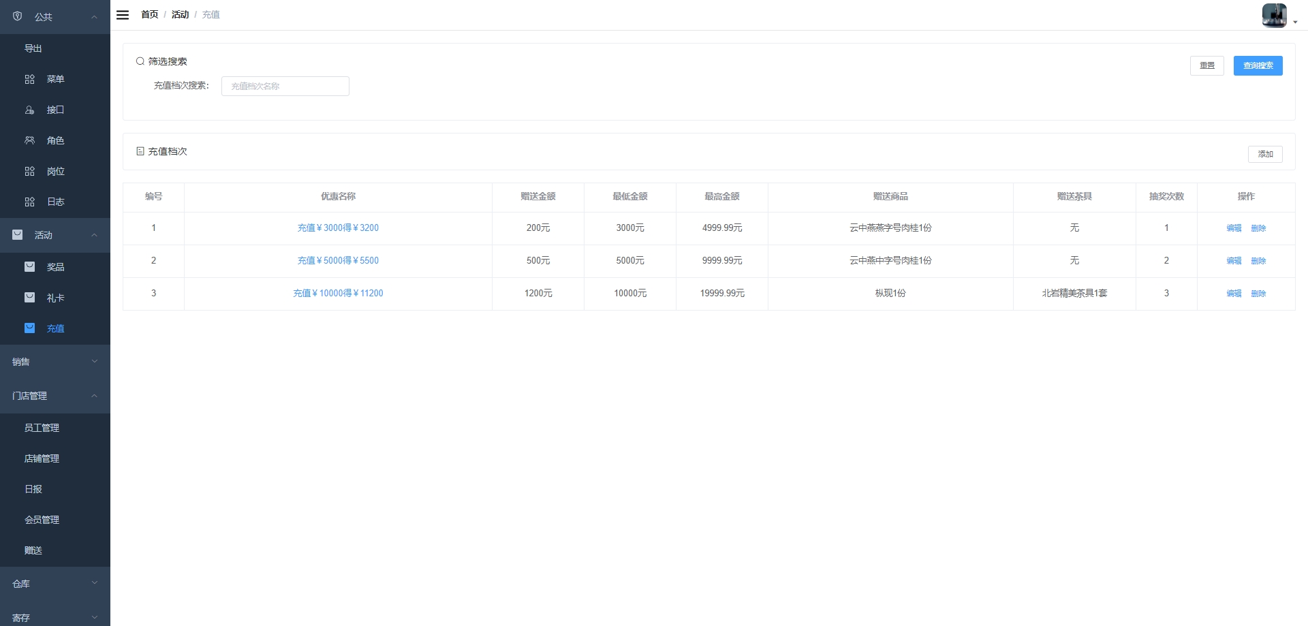1308x626 pixels.
Task: Open 店铺管理 in the sidebar
Action: (55, 458)
